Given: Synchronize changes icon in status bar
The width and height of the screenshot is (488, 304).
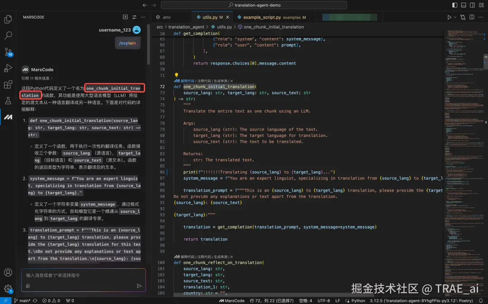Looking at the screenshot, I should pyautogui.click(x=35, y=300).
